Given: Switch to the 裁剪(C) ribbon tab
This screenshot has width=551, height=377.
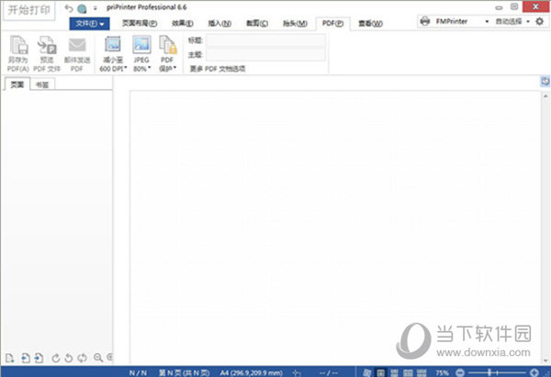Looking at the screenshot, I should [x=257, y=24].
